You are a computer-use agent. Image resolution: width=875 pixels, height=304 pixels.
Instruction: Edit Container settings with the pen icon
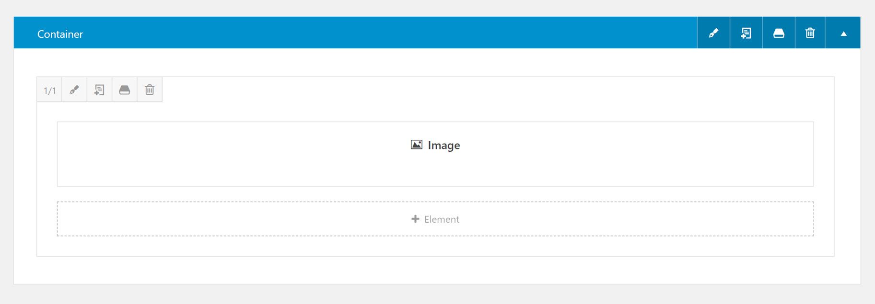point(713,33)
